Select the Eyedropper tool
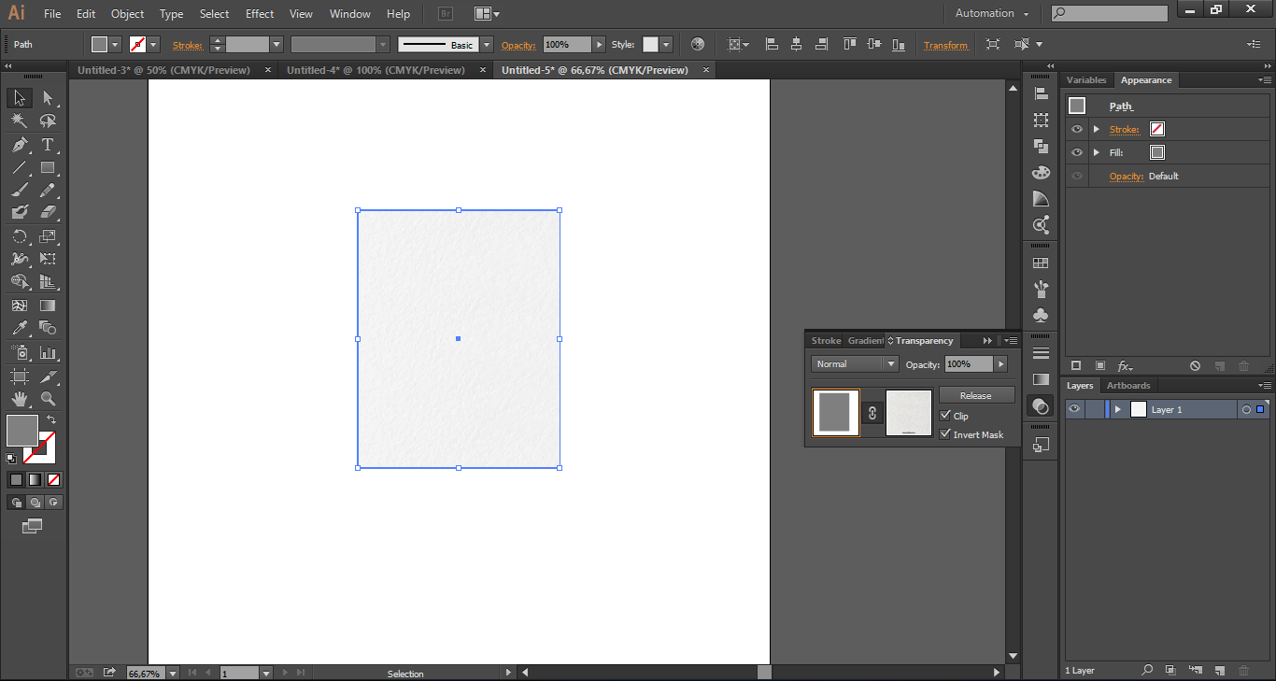The image size is (1276, 681). point(19,328)
